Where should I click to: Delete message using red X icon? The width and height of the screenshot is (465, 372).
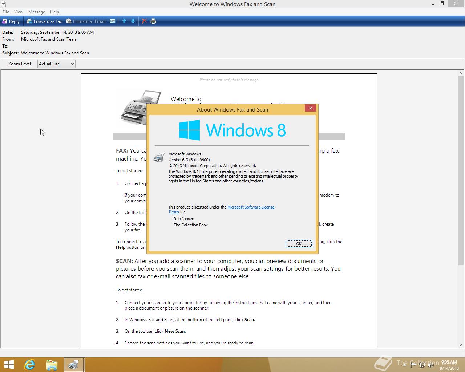(144, 21)
